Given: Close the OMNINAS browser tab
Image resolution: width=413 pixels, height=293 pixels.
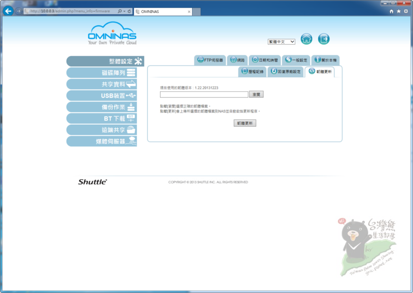Looking at the screenshot, I should point(189,11).
